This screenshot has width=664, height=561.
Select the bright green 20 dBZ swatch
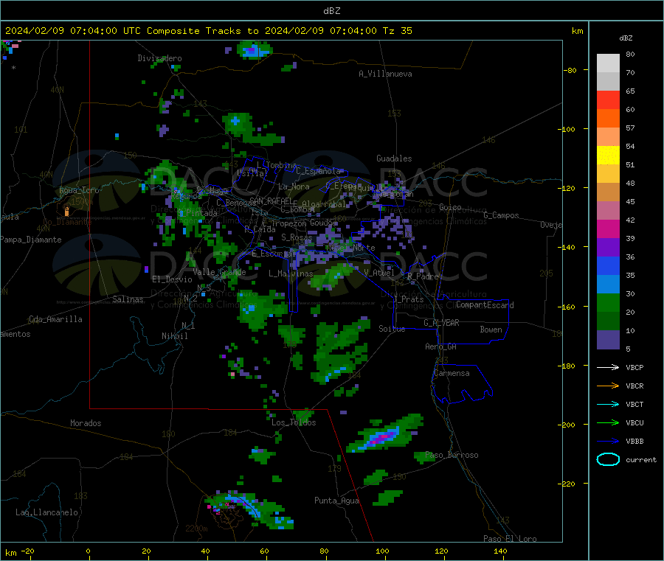click(608, 302)
